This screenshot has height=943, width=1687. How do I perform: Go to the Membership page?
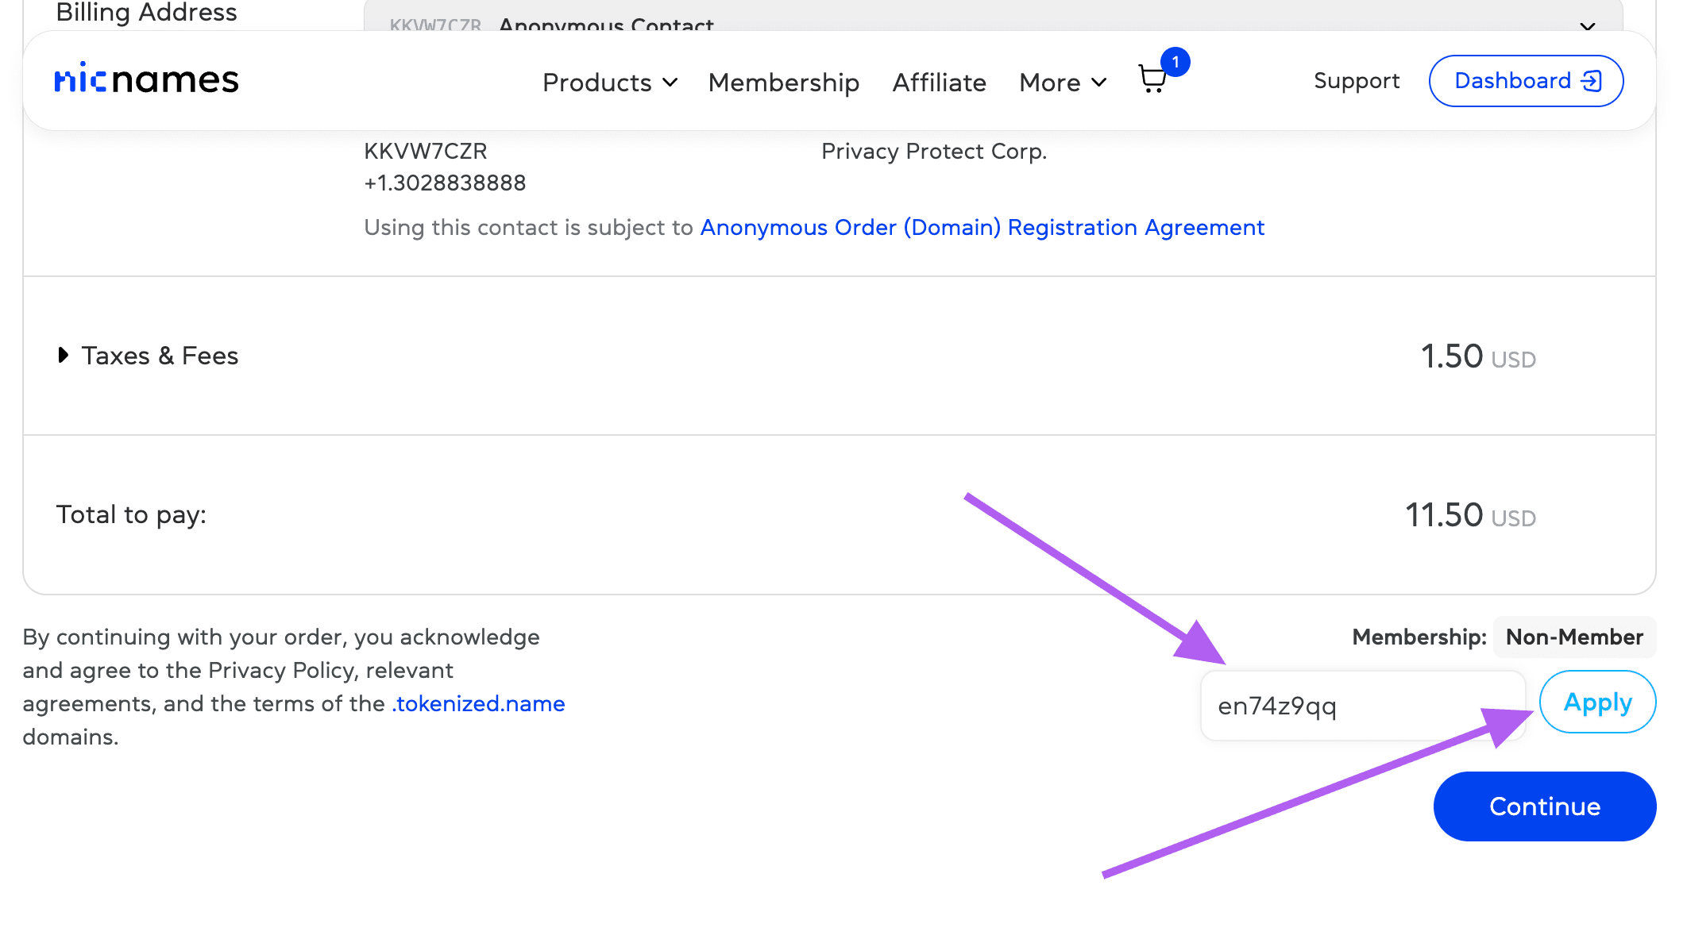(783, 83)
